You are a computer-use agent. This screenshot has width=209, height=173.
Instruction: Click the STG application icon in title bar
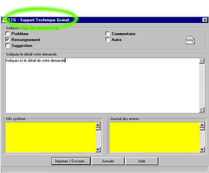click(4, 20)
